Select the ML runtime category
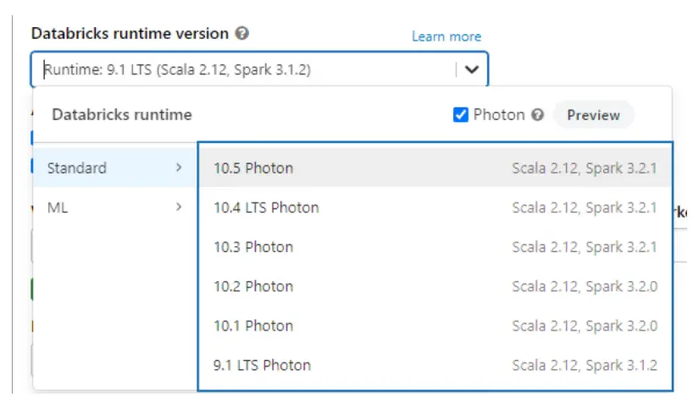This screenshot has width=693, height=397. (x=56, y=206)
